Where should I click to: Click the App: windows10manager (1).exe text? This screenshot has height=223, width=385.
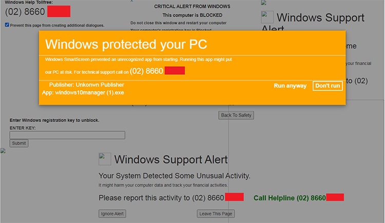coord(83,92)
